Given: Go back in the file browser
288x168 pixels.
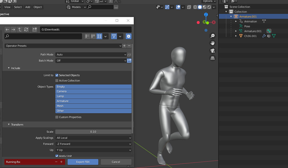Looking at the screenshot, I should coord(7,29).
